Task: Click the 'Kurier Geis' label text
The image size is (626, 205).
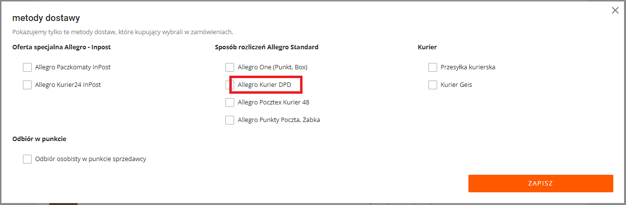Action: click(456, 85)
